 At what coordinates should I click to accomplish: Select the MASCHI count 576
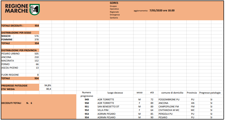(37, 36)
